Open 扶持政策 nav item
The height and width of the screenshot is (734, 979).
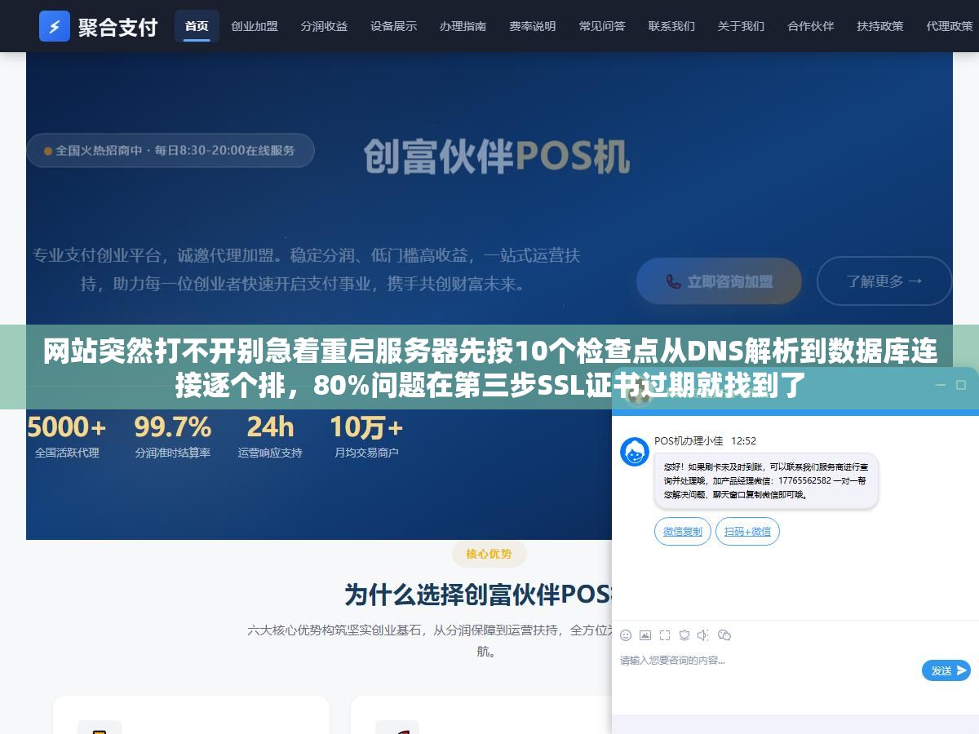pos(879,26)
